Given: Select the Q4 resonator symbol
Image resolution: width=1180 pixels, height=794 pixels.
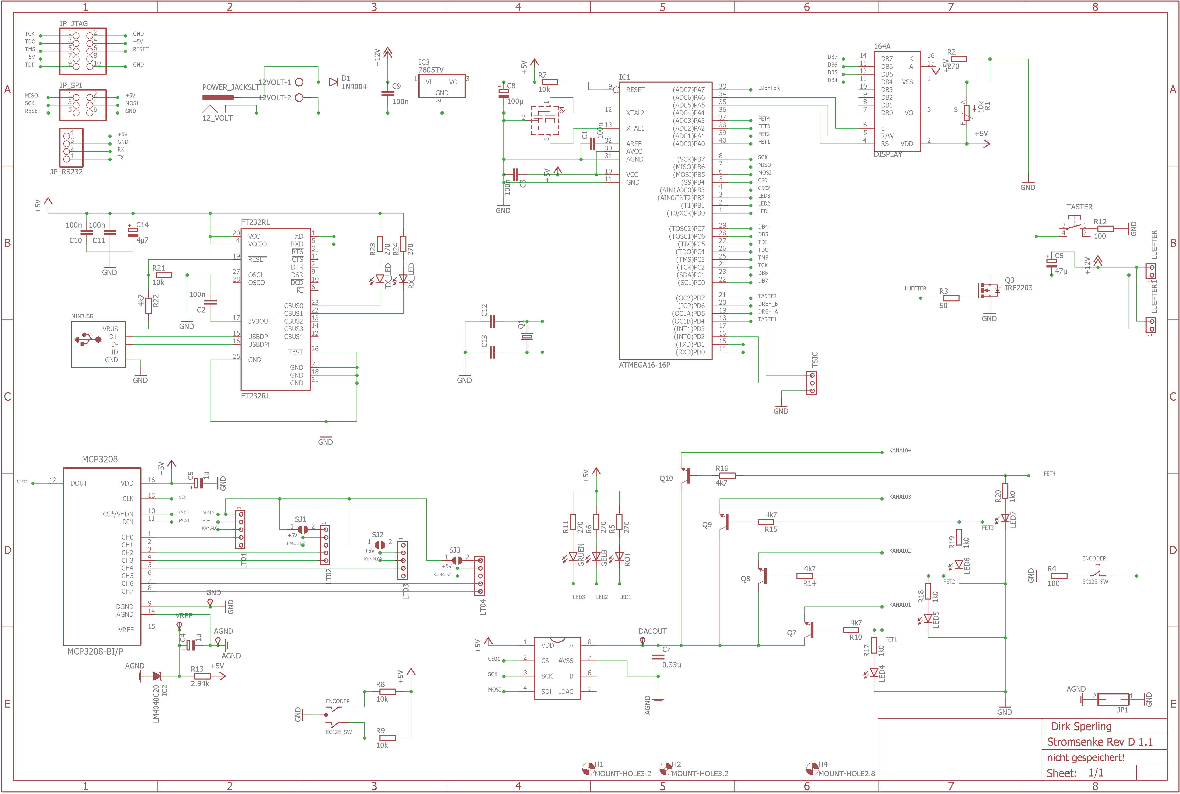Looking at the screenshot, I should coord(545,121).
